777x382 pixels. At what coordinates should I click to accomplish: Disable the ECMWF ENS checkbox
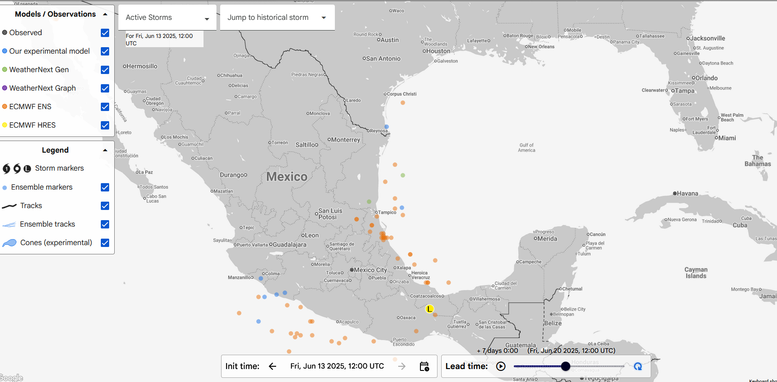click(x=105, y=107)
